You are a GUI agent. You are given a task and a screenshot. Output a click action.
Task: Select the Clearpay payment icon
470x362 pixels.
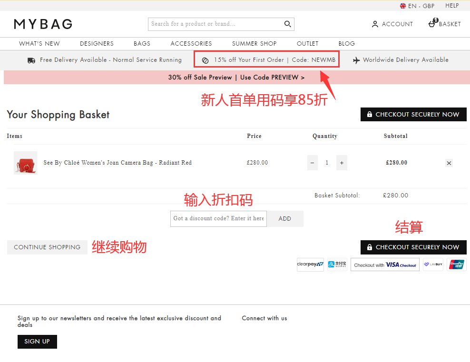coord(310,264)
